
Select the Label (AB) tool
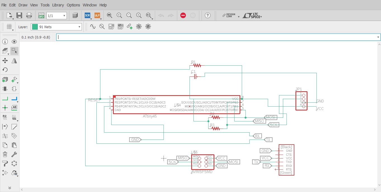[x=14, y=107]
